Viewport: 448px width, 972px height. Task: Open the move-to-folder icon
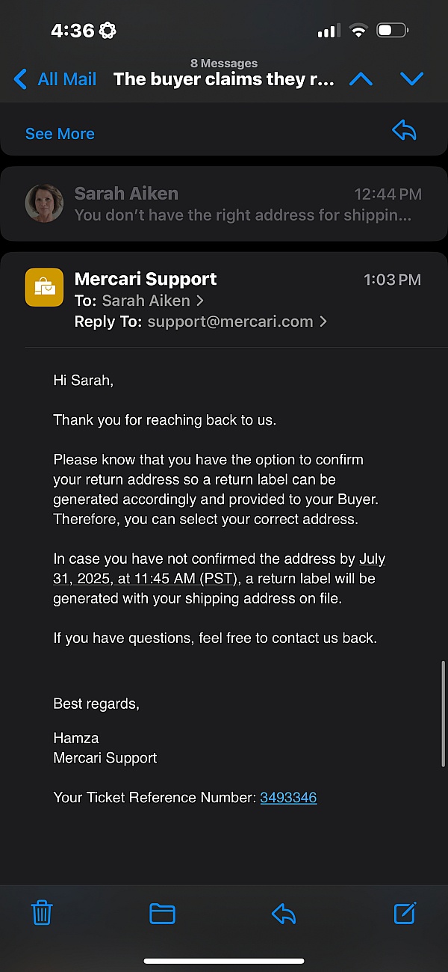162,913
